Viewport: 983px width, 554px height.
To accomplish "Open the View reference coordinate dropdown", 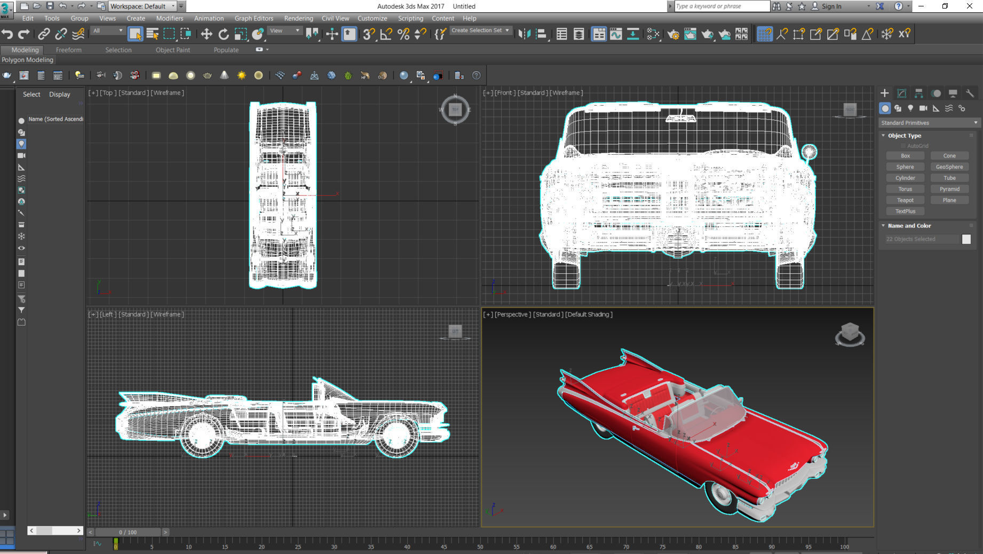I will point(284,31).
